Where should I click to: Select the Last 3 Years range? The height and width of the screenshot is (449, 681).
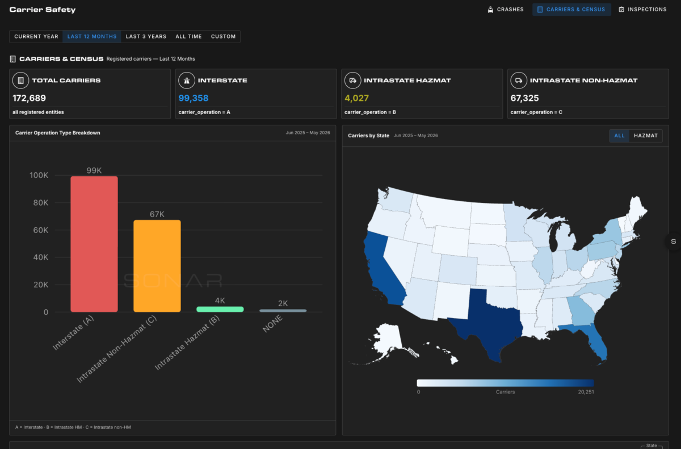[x=146, y=36]
